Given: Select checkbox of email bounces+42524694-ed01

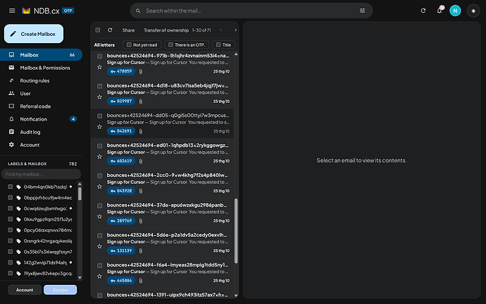Looking at the screenshot, I should 99,145.
